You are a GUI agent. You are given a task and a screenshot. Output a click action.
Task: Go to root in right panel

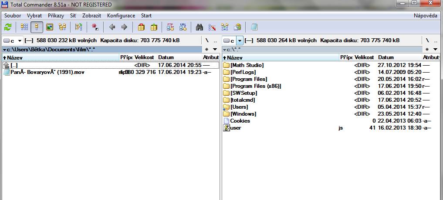point(427,40)
